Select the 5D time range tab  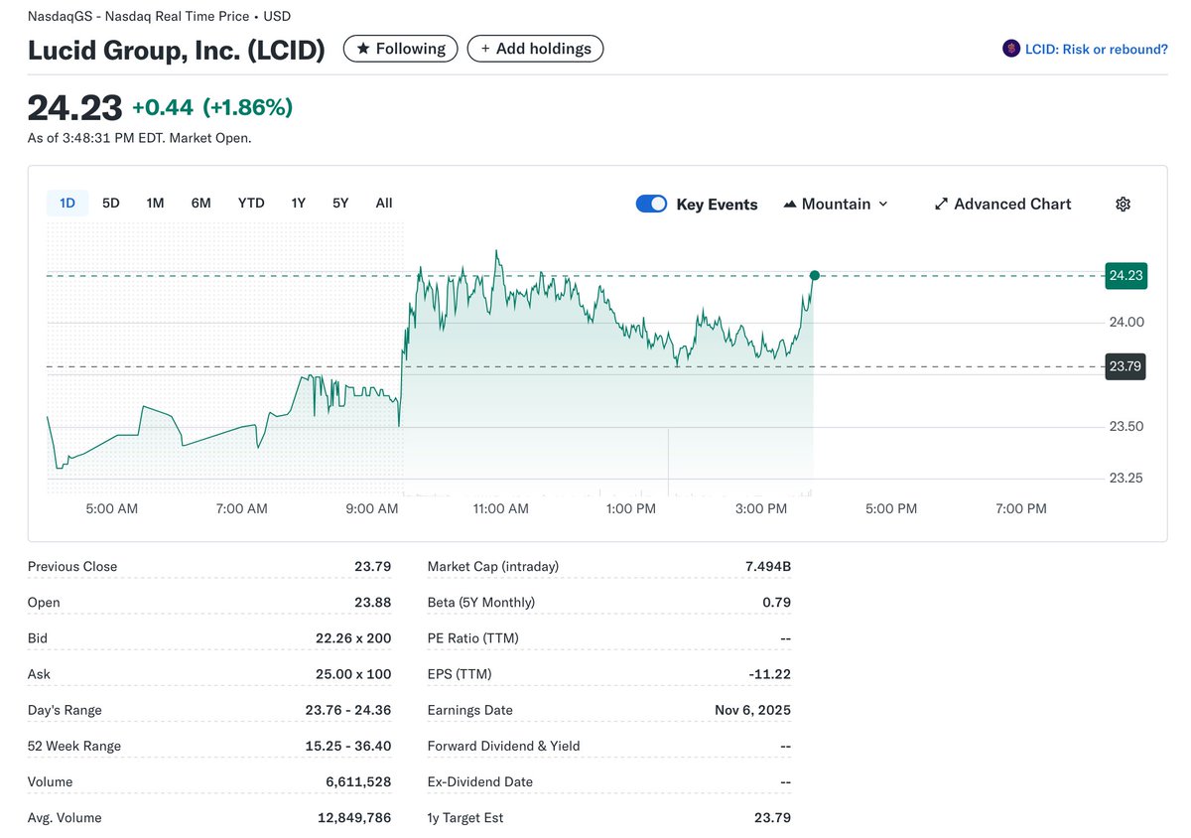click(x=111, y=203)
